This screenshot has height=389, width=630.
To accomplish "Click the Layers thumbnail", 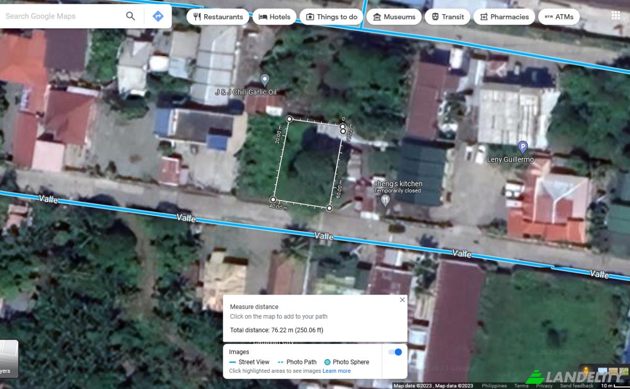I will [x=8, y=359].
